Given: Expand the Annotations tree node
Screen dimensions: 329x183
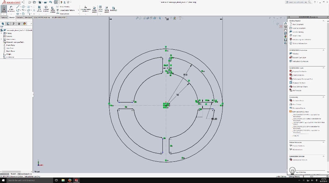Looking at the screenshot, I should click(1, 39).
